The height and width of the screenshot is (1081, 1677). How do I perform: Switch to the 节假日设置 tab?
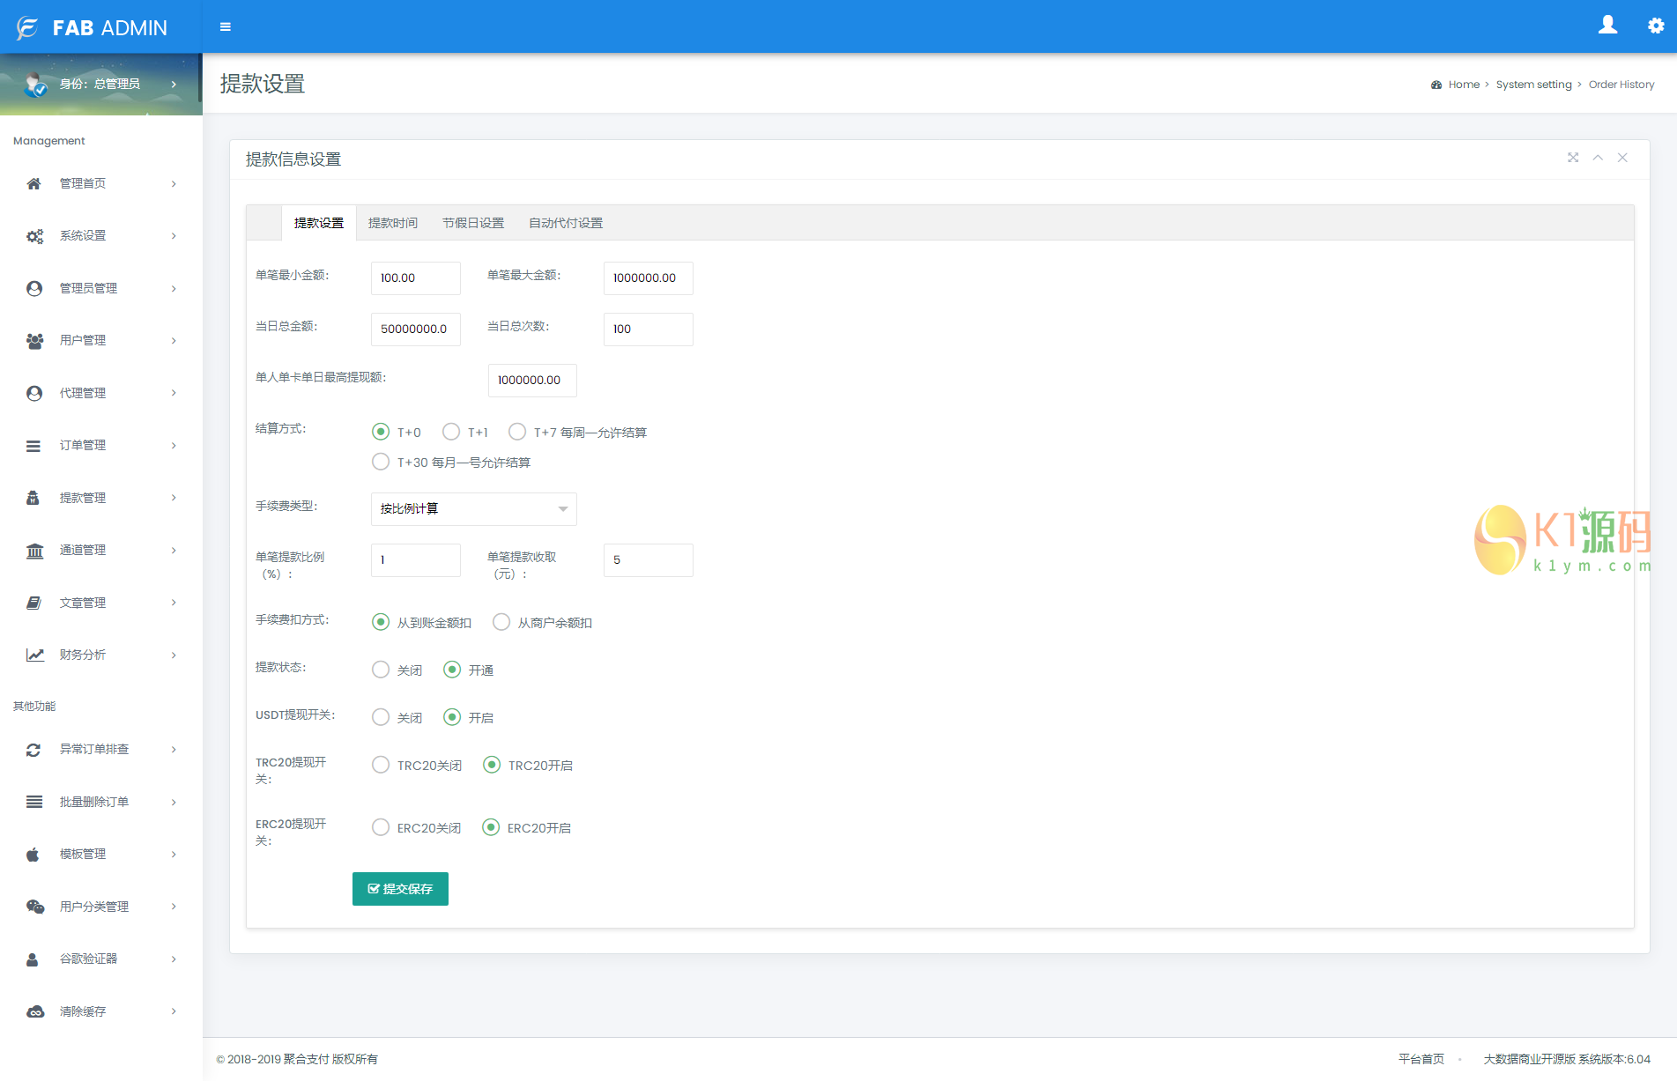pos(473,223)
